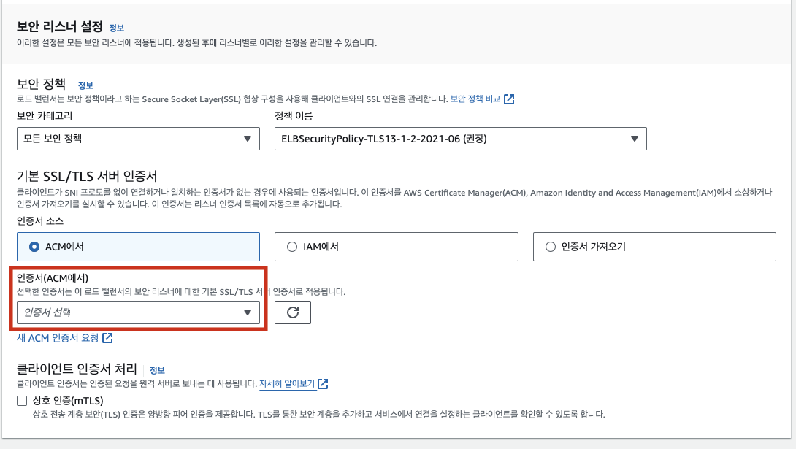796x449 pixels.
Task: Open the 자세히 알아보기 link
Action: 294,383
